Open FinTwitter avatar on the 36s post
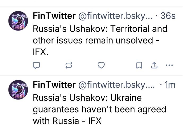The width and height of the screenshot is (183, 129). coord(18,20)
